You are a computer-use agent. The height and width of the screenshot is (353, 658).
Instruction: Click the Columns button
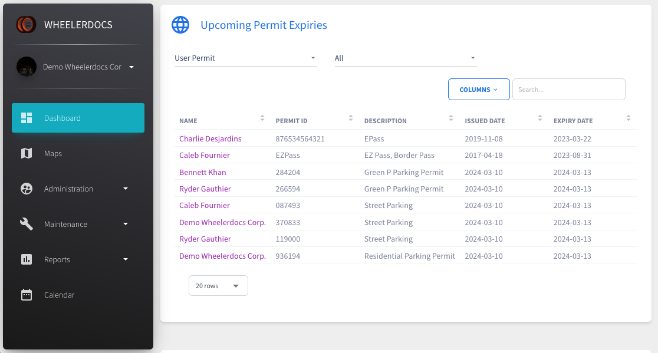coord(478,90)
